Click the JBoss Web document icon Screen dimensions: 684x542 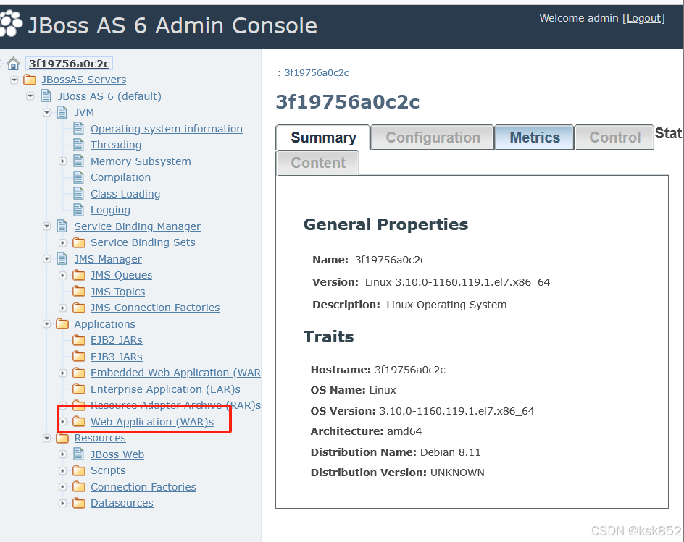pos(78,454)
